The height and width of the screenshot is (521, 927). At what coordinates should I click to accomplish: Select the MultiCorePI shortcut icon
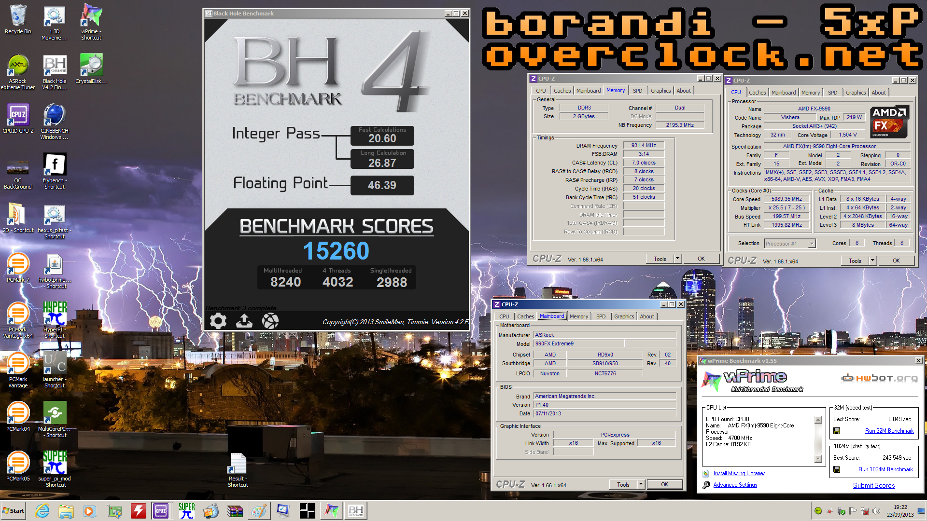pyautogui.click(x=55, y=420)
